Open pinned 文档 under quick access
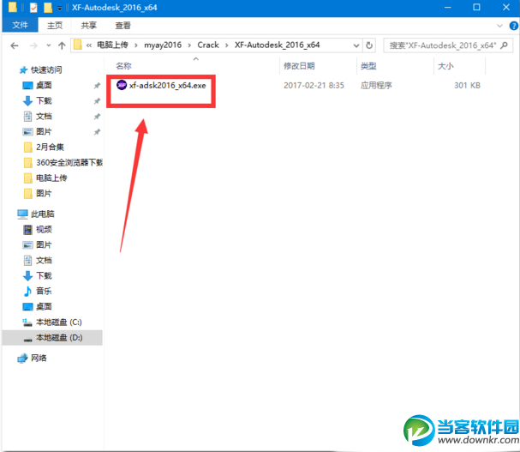Viewport: 520px width, 452px height. coord(44,117)
